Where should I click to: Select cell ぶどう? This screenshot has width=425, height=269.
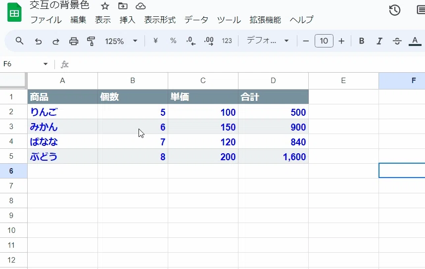pos(63,156)
